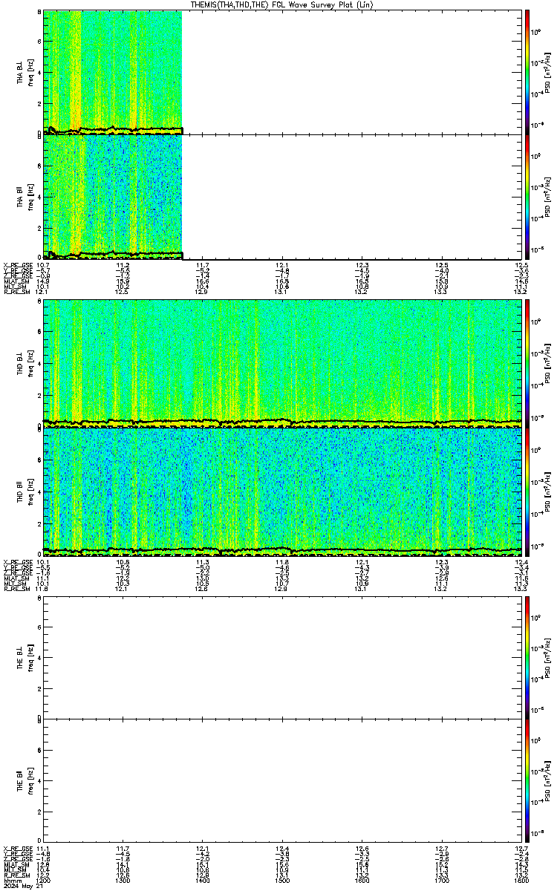Click the THD B-parallel spectrogram panel
This screenshot has height=891, width=557.
(283, 492)
